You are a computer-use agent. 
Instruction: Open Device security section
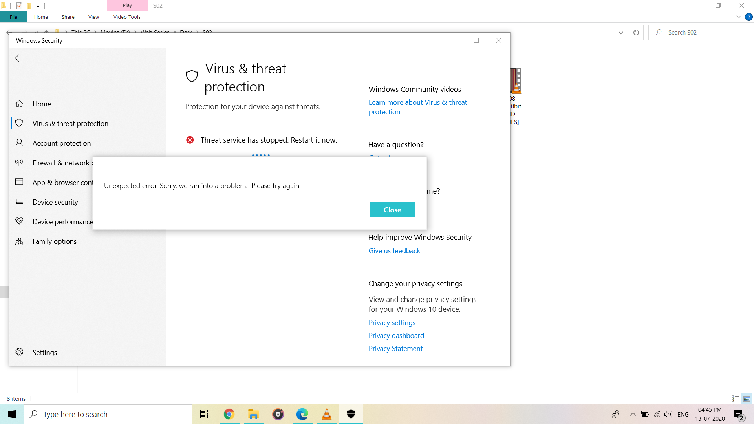55,202
